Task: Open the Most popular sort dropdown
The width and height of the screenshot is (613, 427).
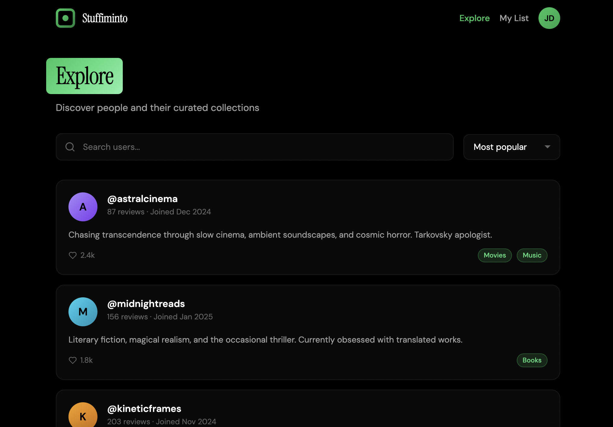Action: [511, 147]
